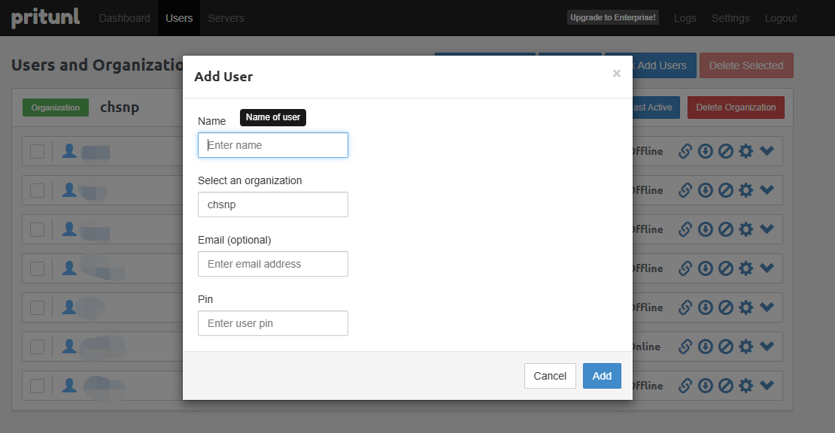
Task: Go to the Dashboard tab
Action: point(124,18)
